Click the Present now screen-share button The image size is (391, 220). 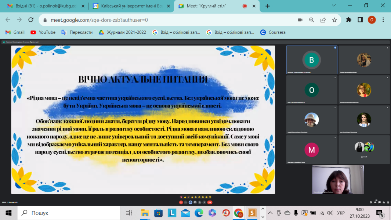click(195, 202)
